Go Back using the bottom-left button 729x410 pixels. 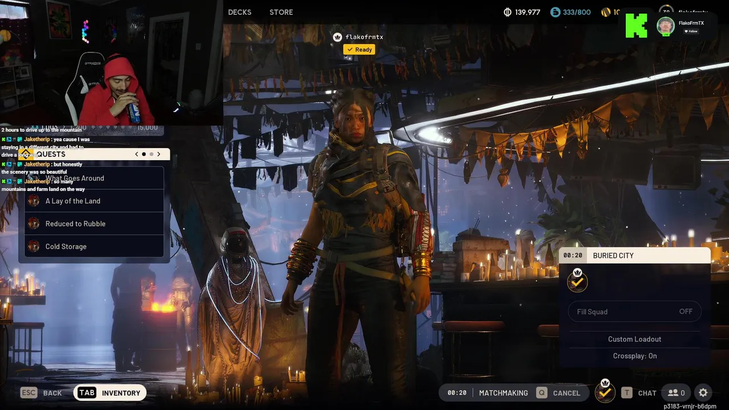[41, 393]
